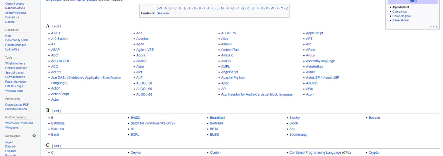Open Blockly article
Viewport: 443px width, 156px height.
pos(295,118)
